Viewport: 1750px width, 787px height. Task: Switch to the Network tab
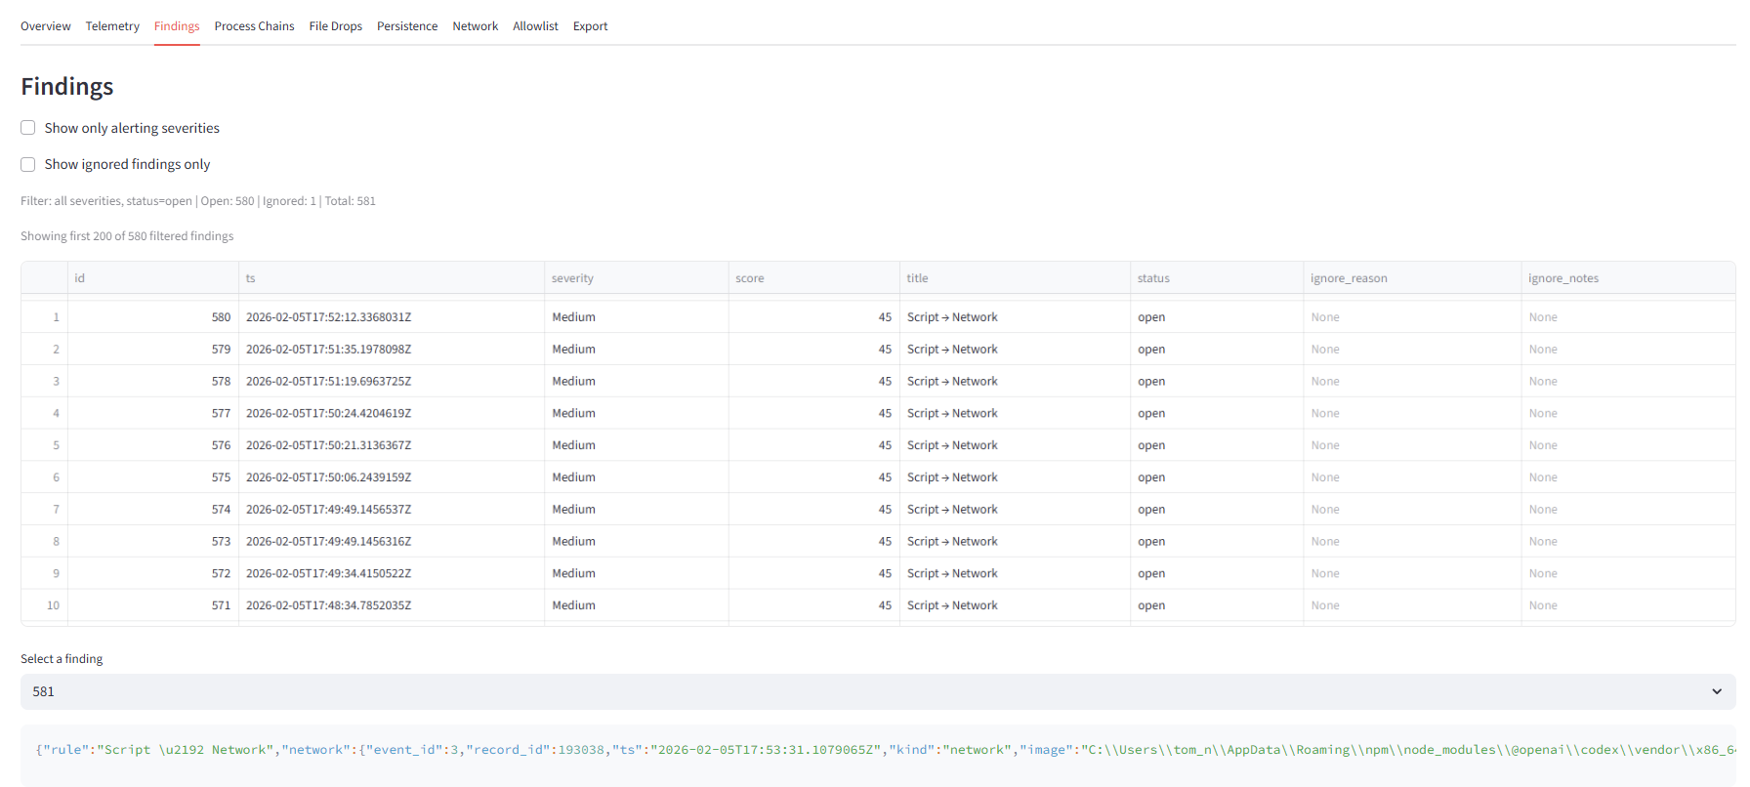(475, 26)
